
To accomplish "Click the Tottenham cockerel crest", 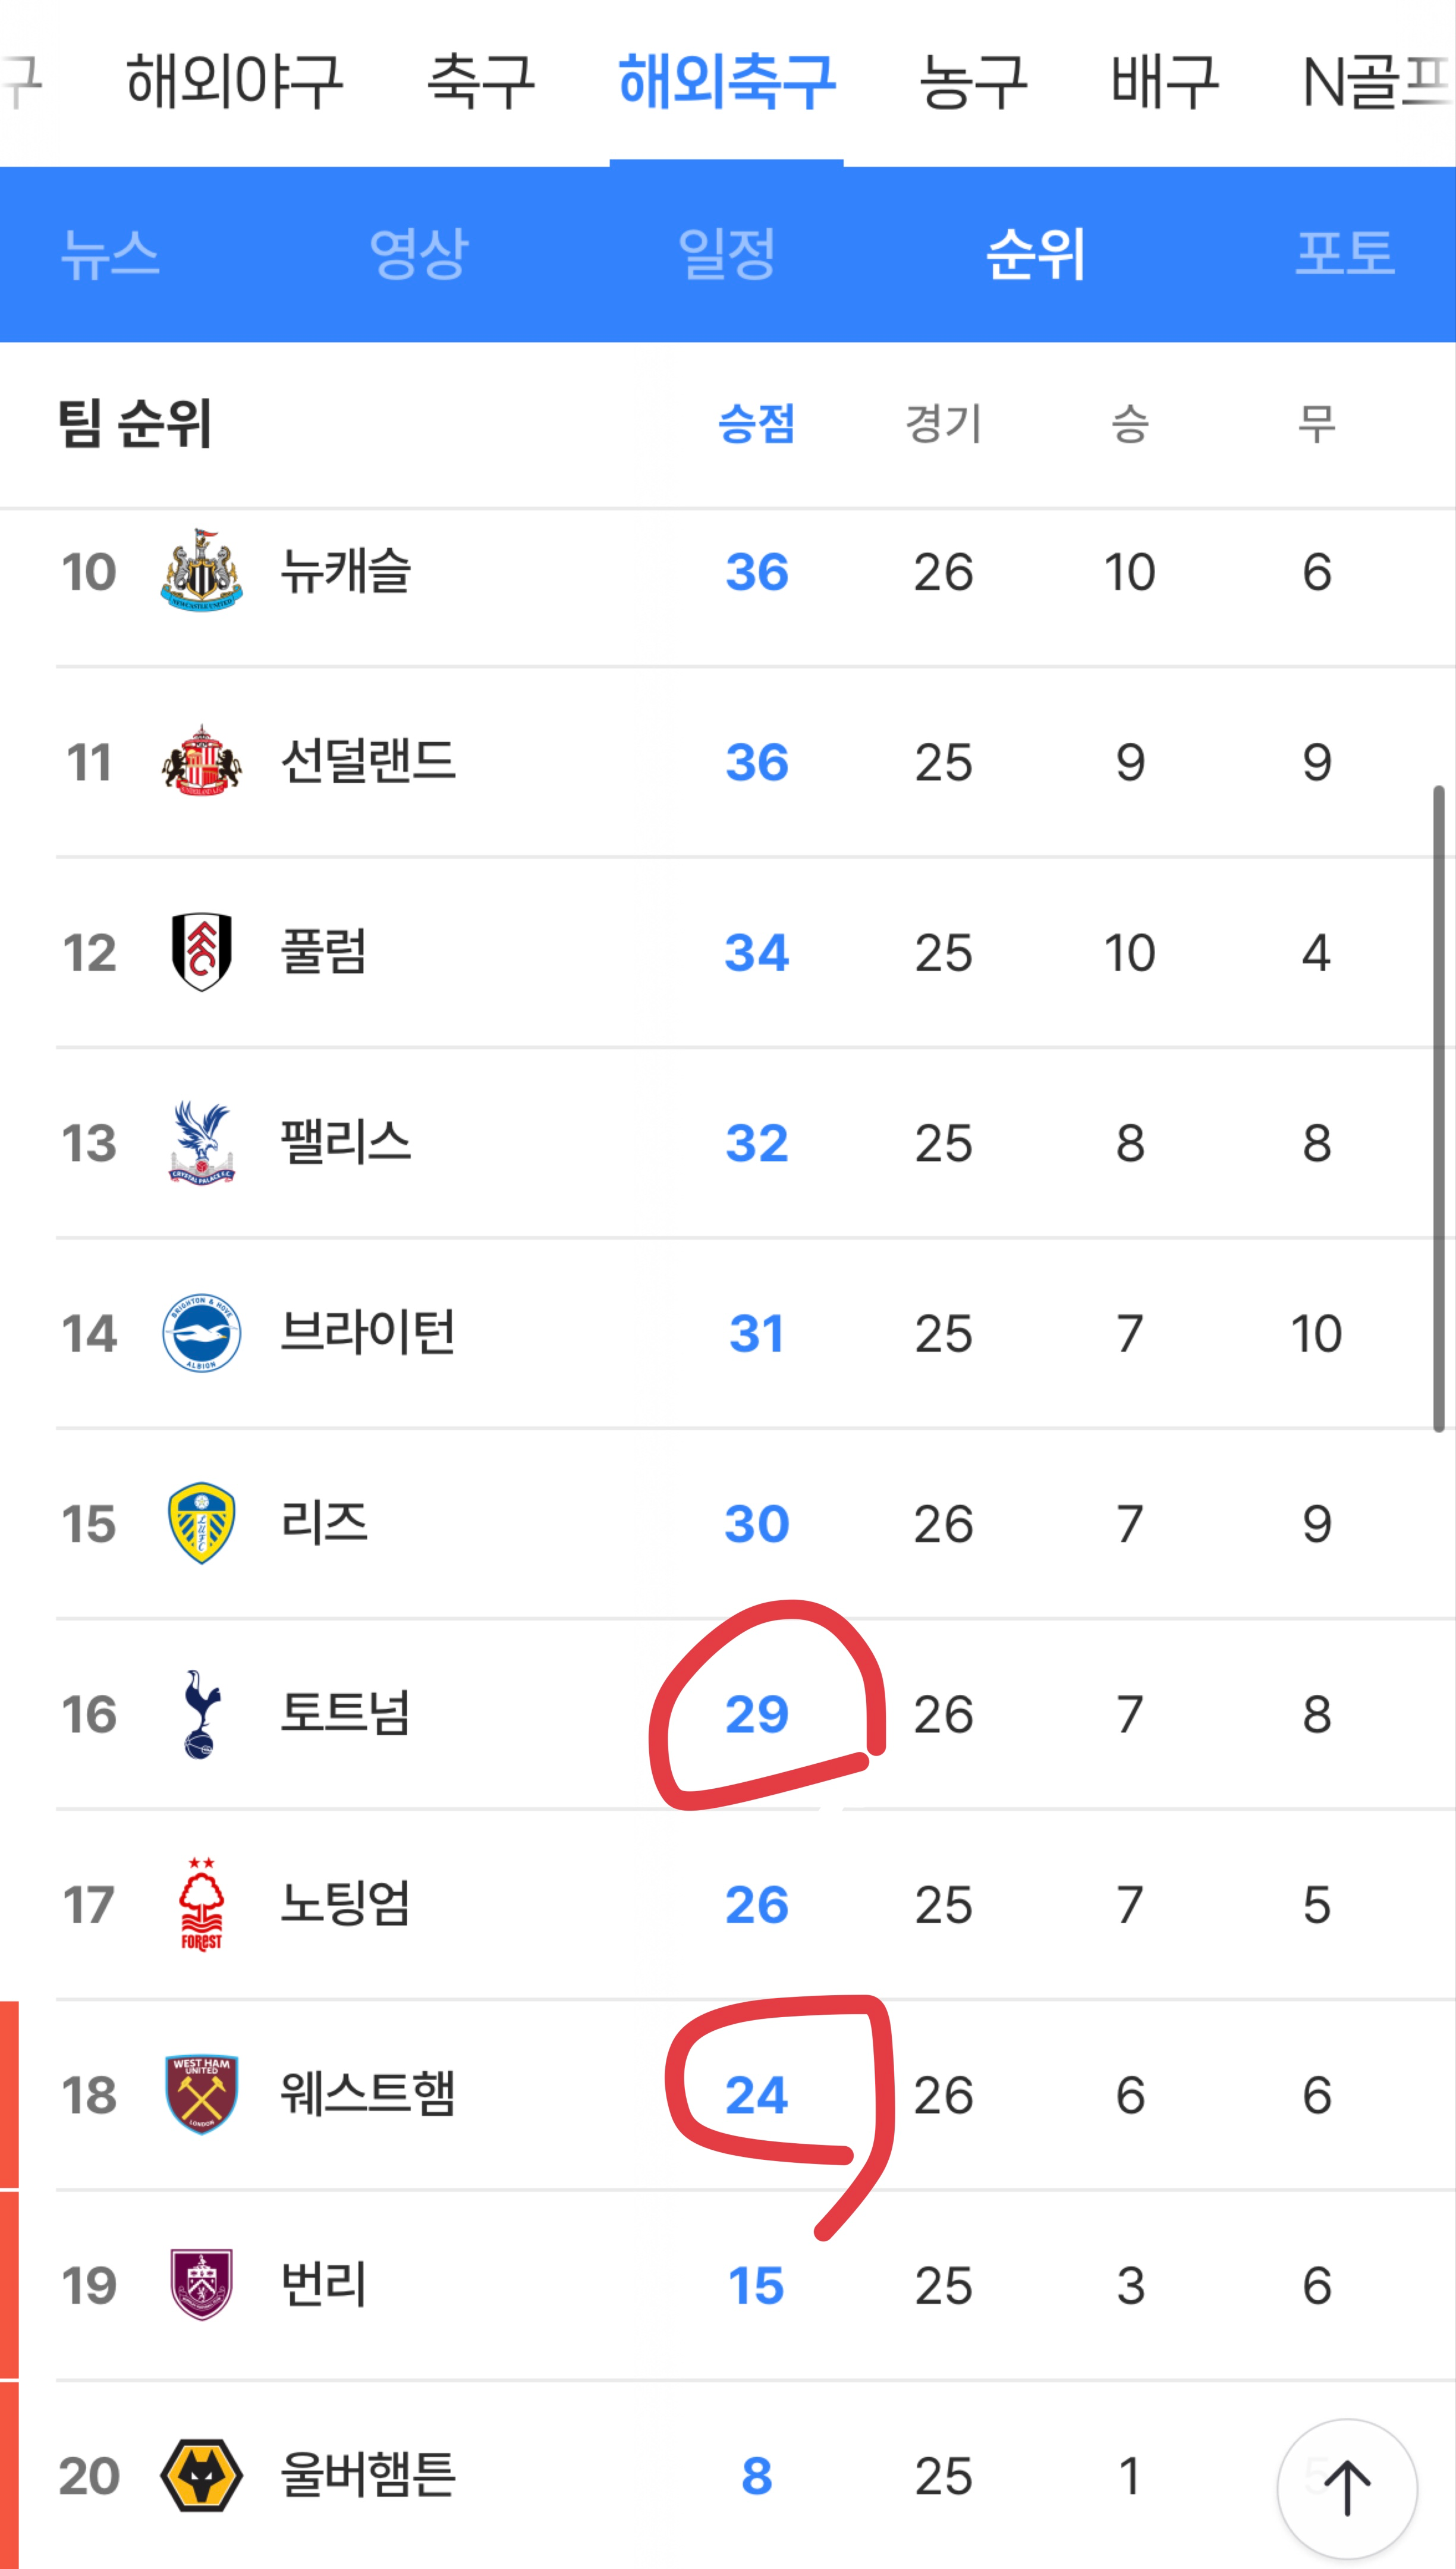I will pyautogui.click(x=203, y=1713).
